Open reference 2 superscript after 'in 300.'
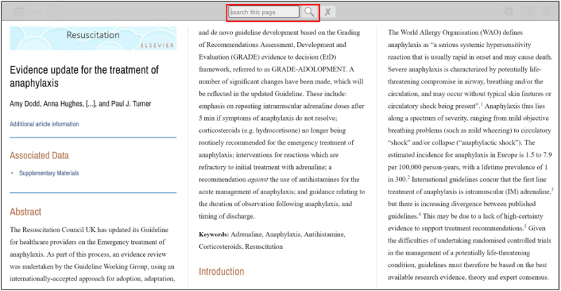Screen dimensions: 561x291 [x=409, y=177]
